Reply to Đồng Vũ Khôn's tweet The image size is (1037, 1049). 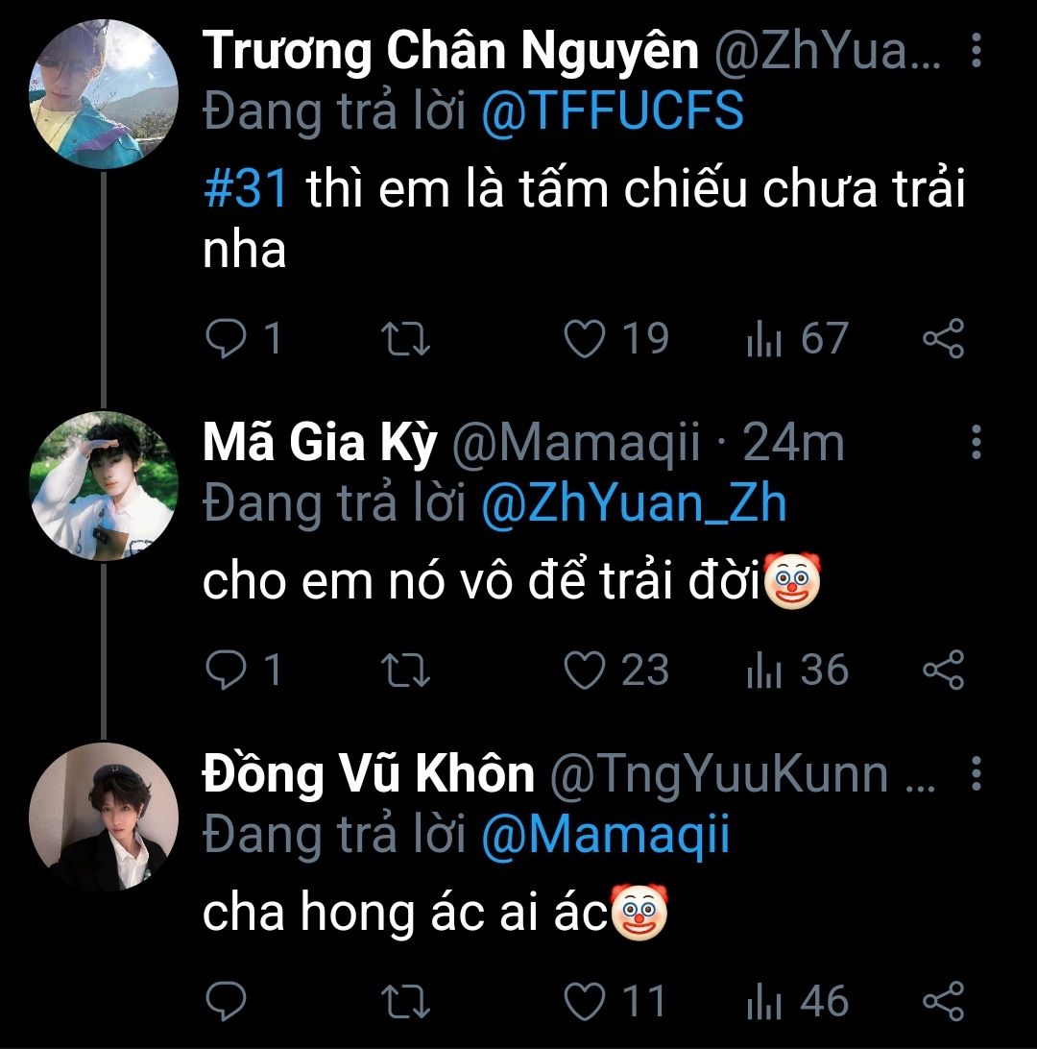click(x=226, y=1002)
